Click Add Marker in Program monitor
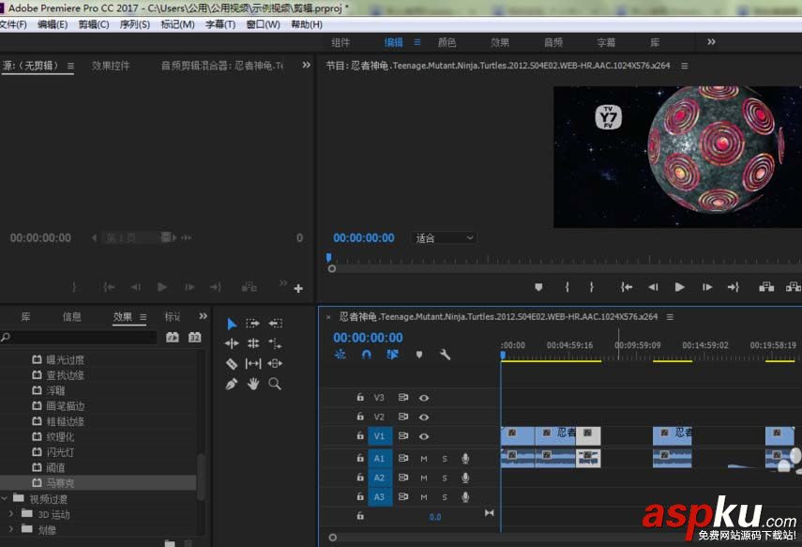 538,287
